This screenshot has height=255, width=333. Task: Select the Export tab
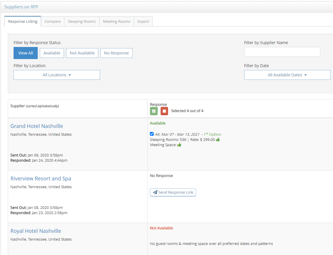(143, 22)
